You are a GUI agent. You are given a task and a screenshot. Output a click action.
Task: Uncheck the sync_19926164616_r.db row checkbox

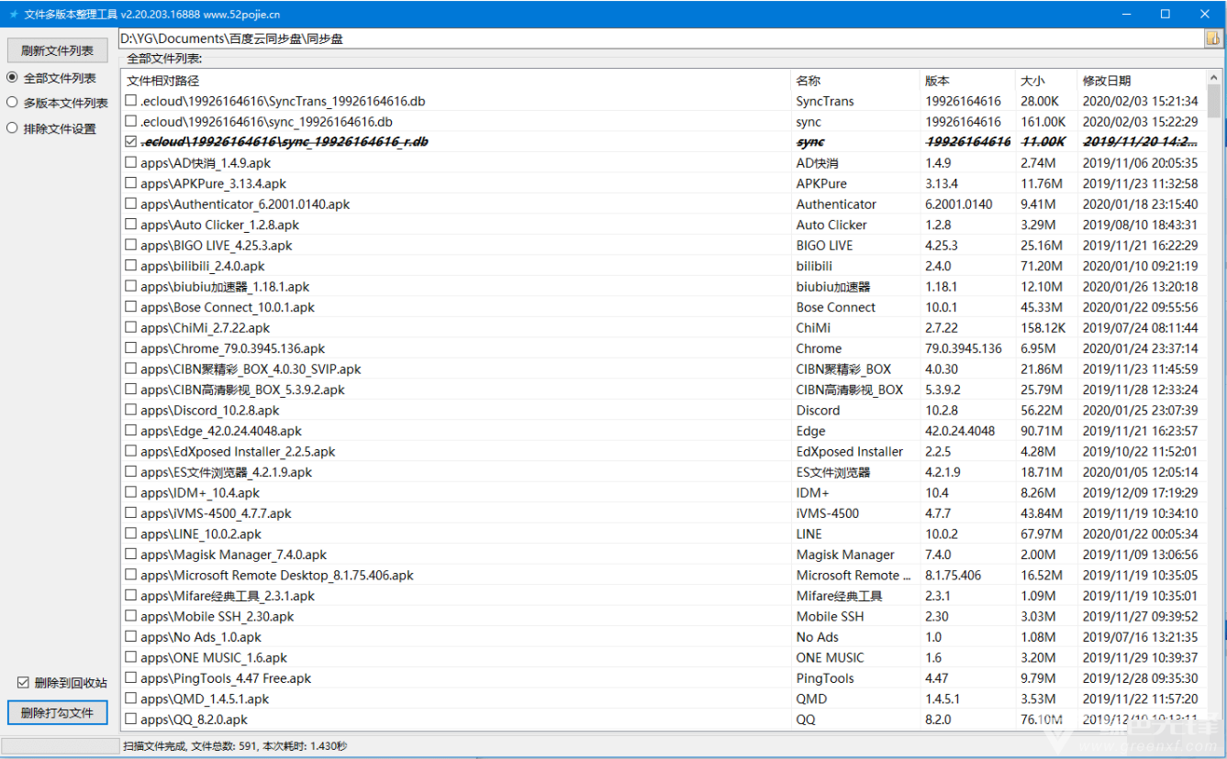click(131, 142)
